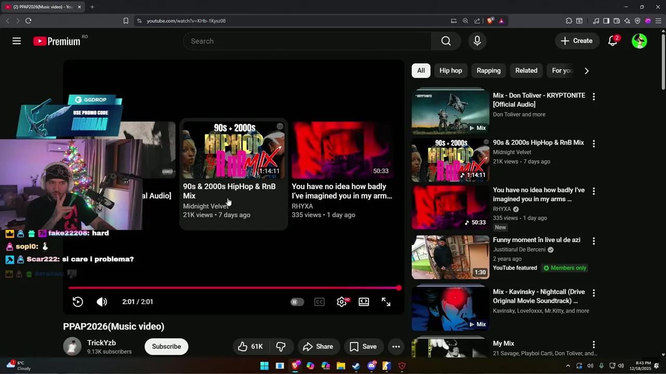Open browser extensions puzzle icon
Screen dimensions: 666x374
tap(569, 21)
